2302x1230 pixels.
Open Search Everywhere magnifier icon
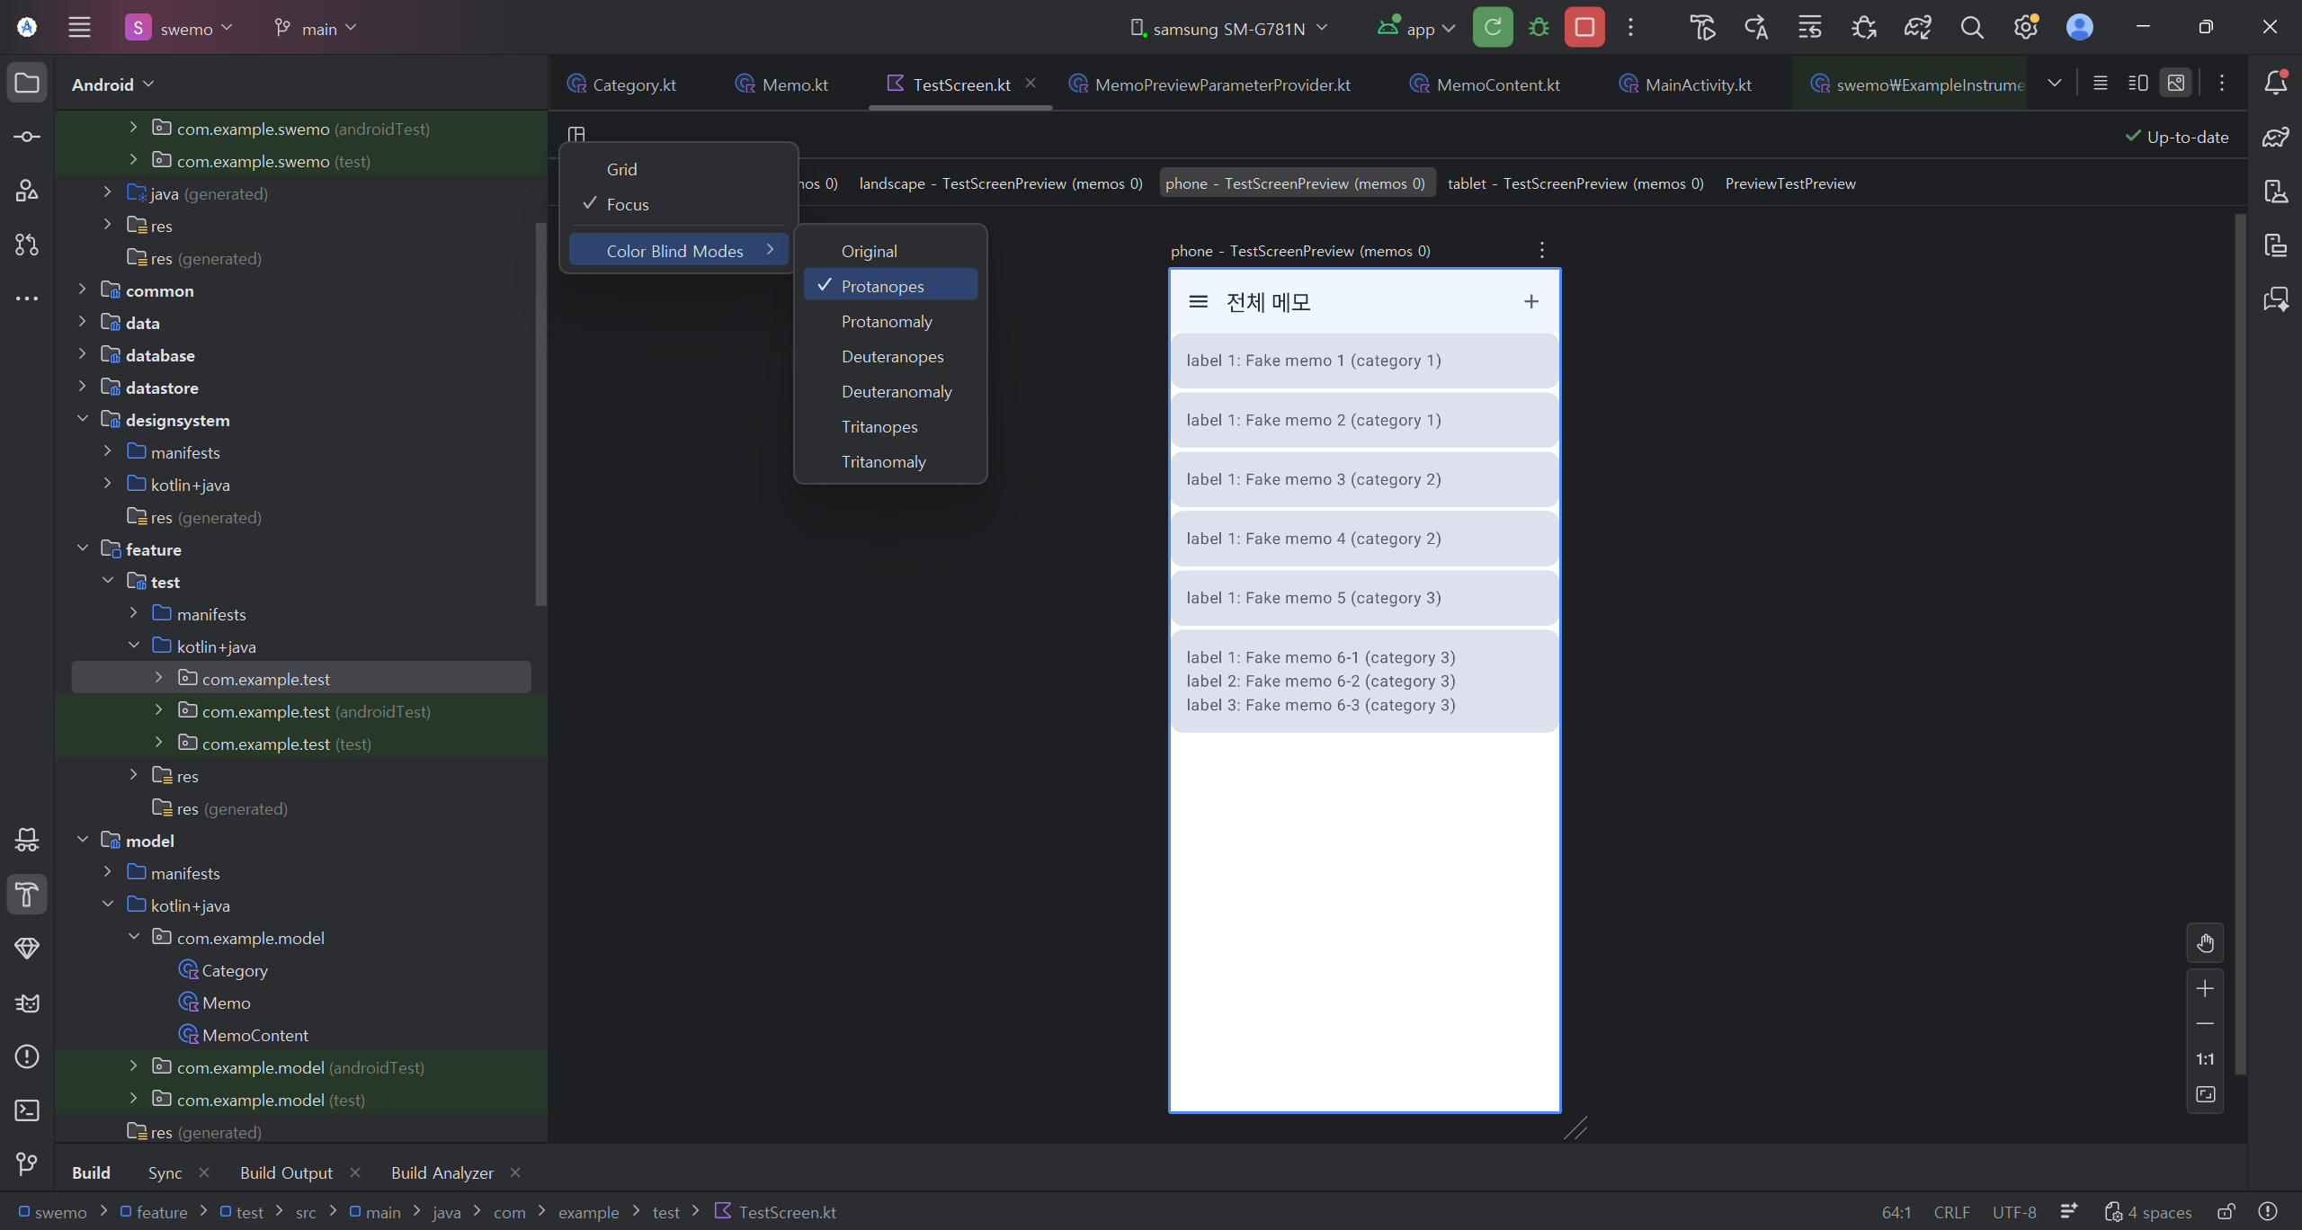click(x=1971, y=28)
